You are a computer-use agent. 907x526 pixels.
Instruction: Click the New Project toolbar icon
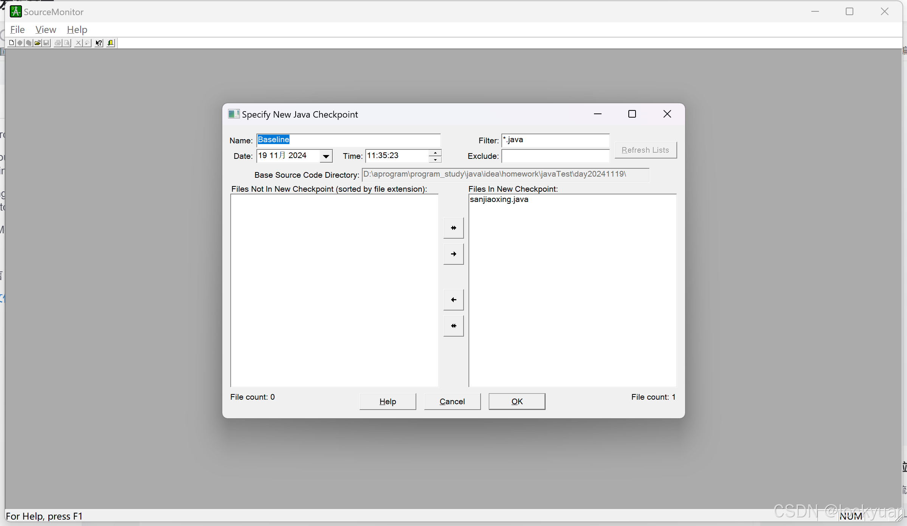click(x=11, y=43)
